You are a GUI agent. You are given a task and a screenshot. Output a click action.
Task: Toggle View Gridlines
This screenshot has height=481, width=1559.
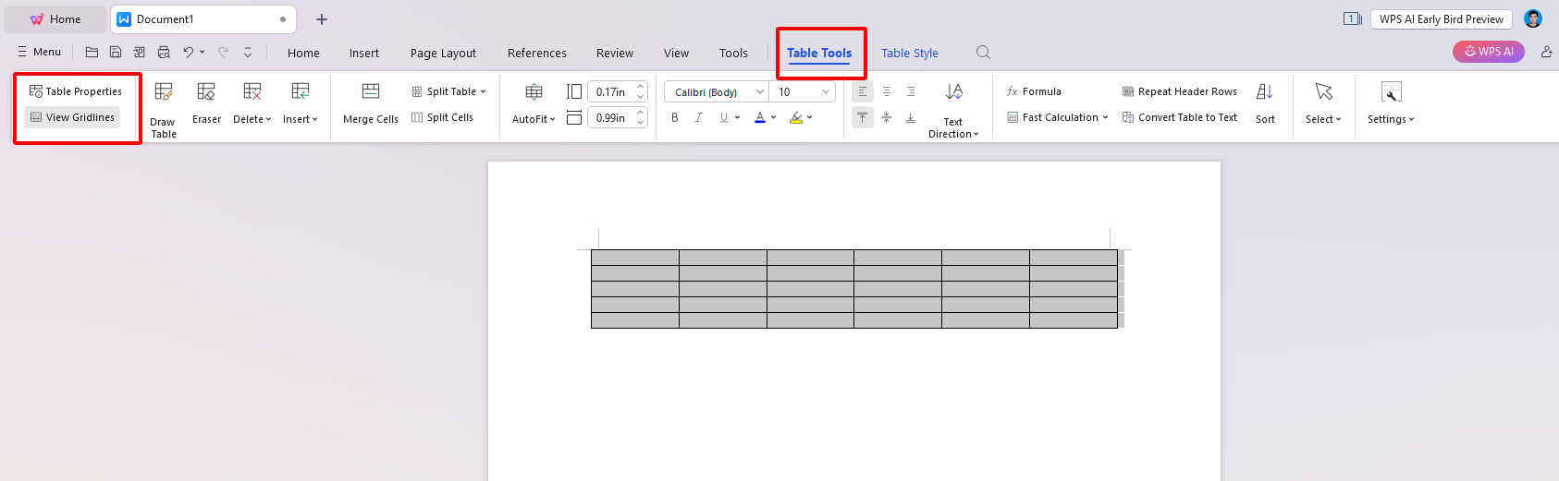(x=72, y=117)
